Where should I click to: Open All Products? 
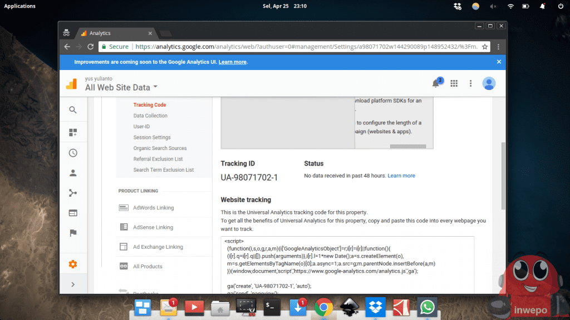[148, 266]
